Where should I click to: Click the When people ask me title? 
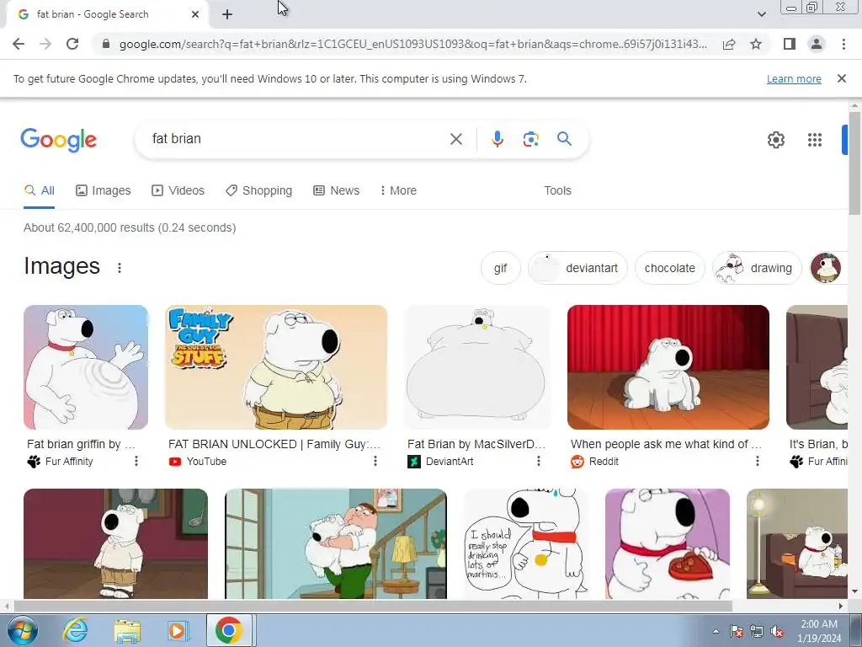667,444
